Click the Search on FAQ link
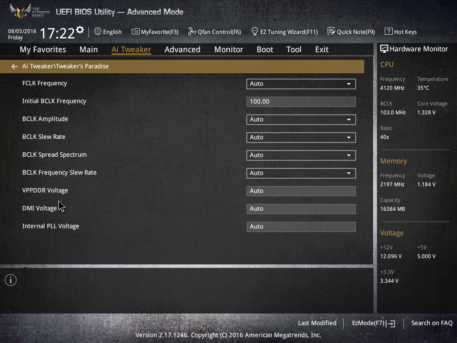457x343 pixels. tap(432, 323)
